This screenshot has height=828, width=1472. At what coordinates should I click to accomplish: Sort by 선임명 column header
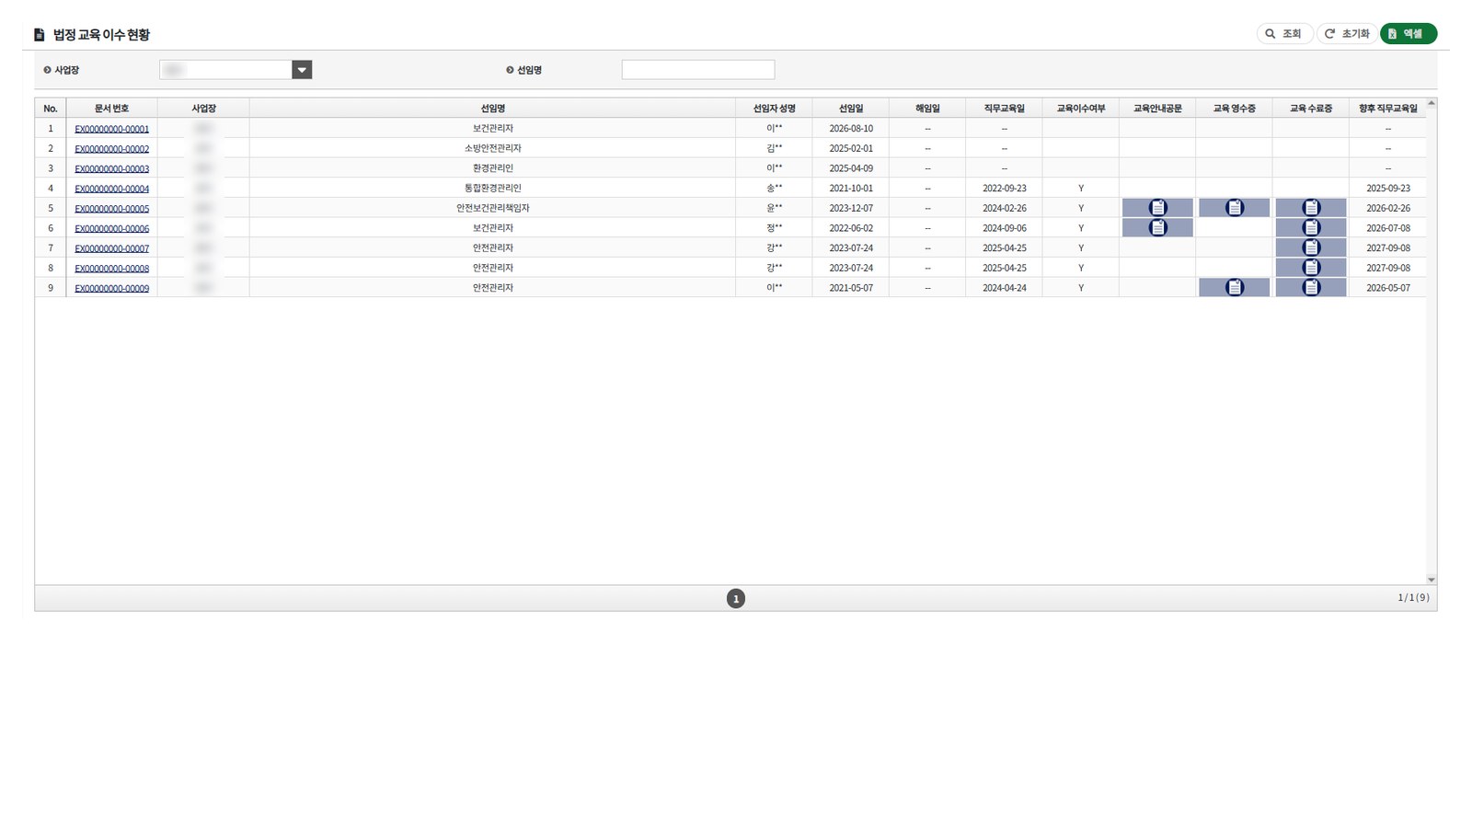[x=492, y=109]
